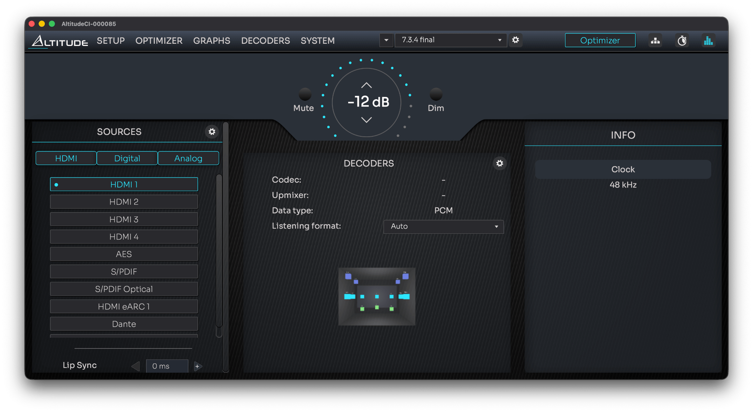Open the SYSTEM menu
This screenshot has height=412, width=753.
pyautogui.click(x=318, y=40)
